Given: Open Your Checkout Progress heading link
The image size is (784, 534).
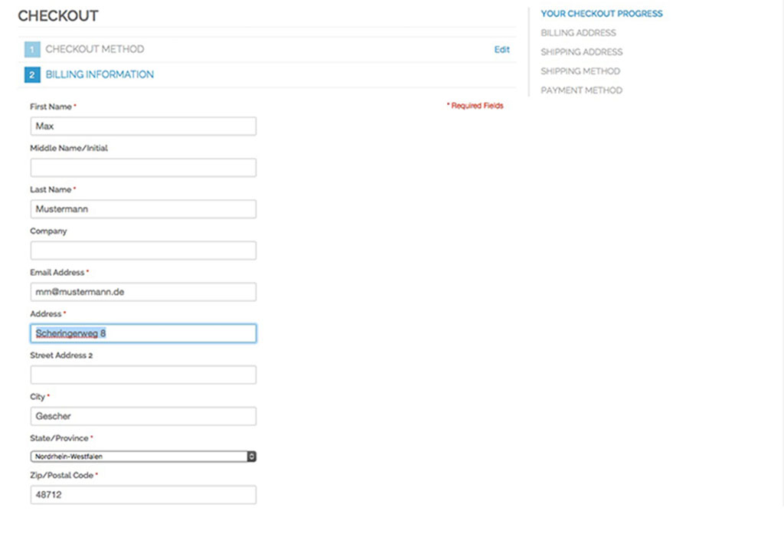Looking at the screenshot, I should 602,14.
